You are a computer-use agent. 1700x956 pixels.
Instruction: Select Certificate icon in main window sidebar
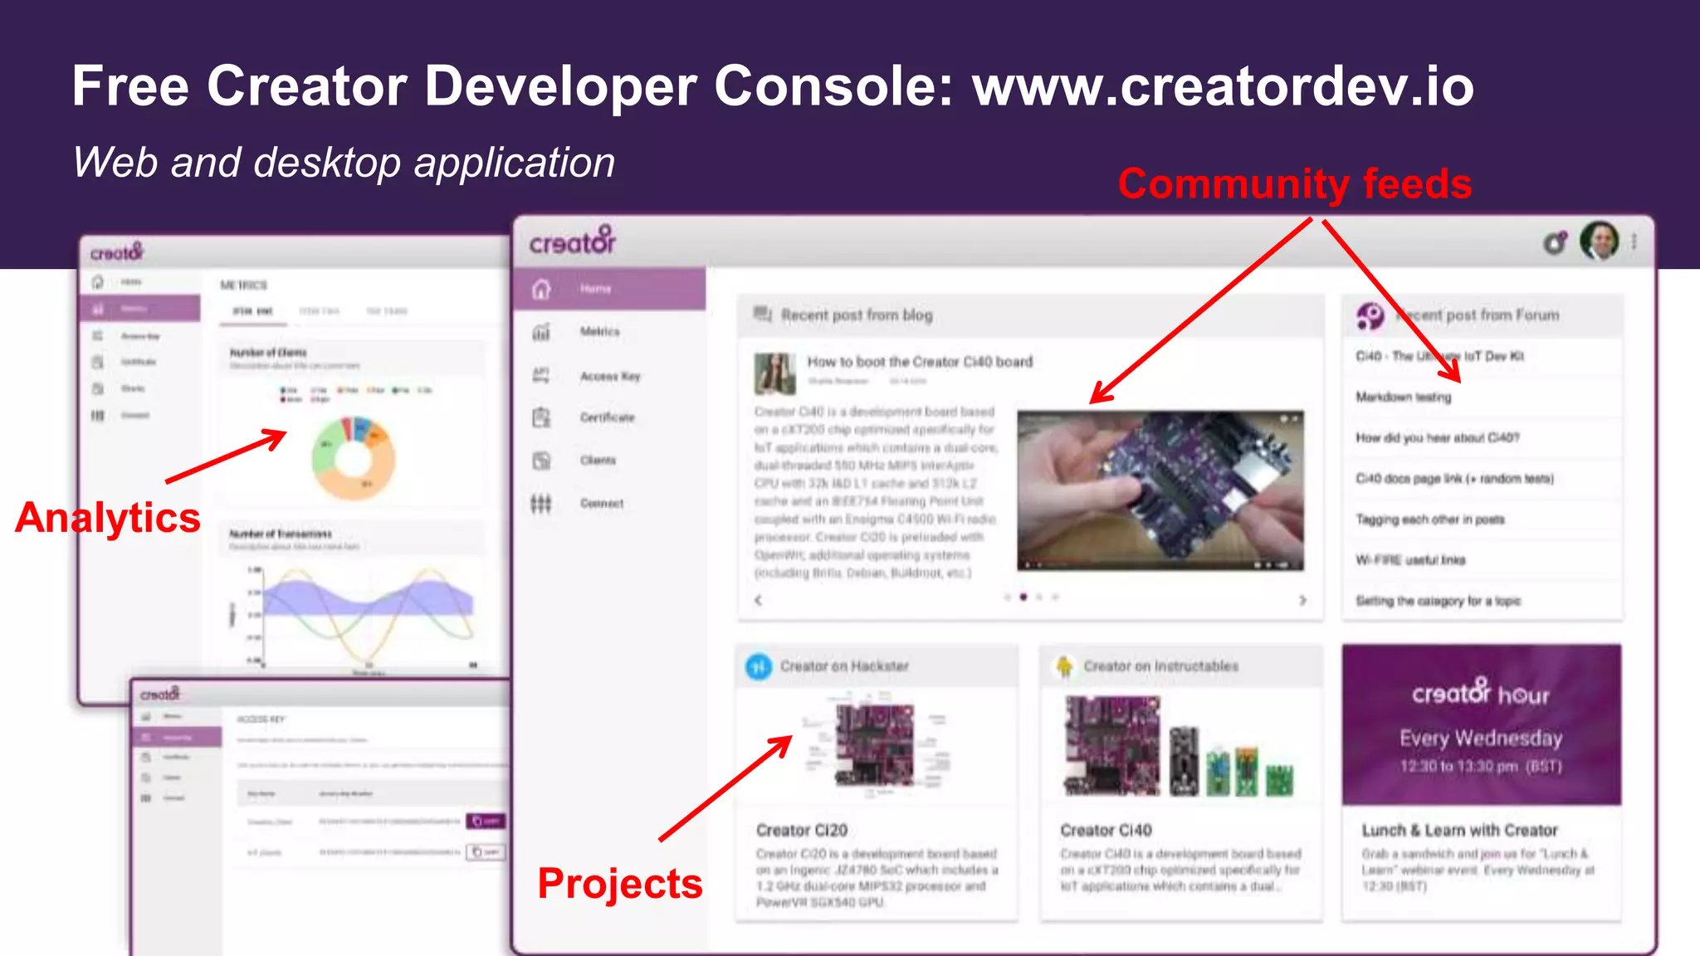coord(541,417)
